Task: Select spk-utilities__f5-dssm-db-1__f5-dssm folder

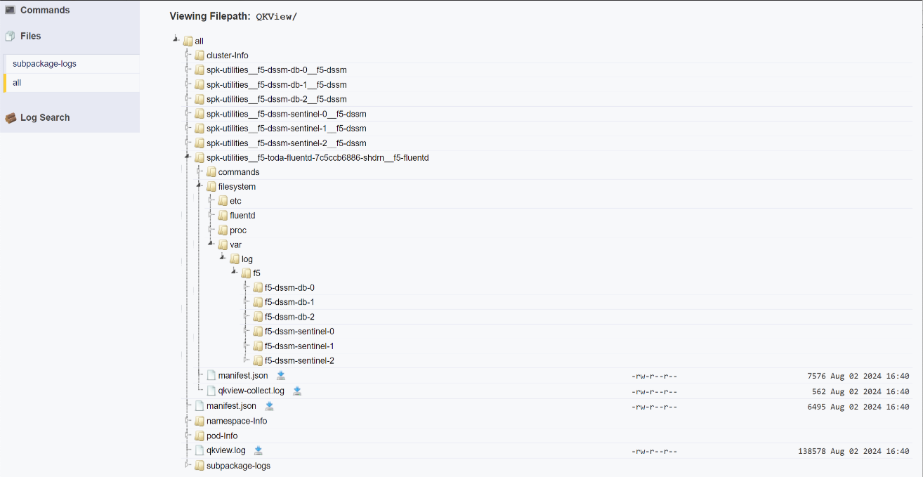Action: pyautogui.click(x=277, y=84)
